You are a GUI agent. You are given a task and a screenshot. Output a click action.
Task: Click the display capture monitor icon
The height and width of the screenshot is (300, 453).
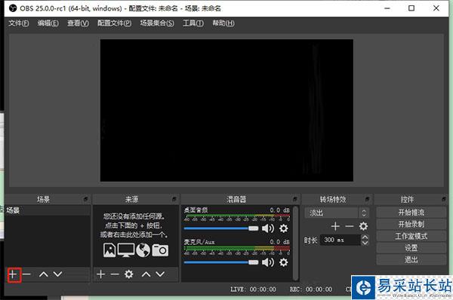click(x=126, y=250)
